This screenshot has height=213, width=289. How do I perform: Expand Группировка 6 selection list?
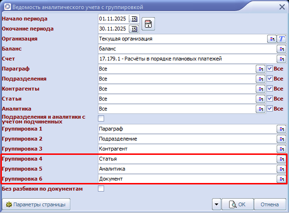(x=281, y=179)
